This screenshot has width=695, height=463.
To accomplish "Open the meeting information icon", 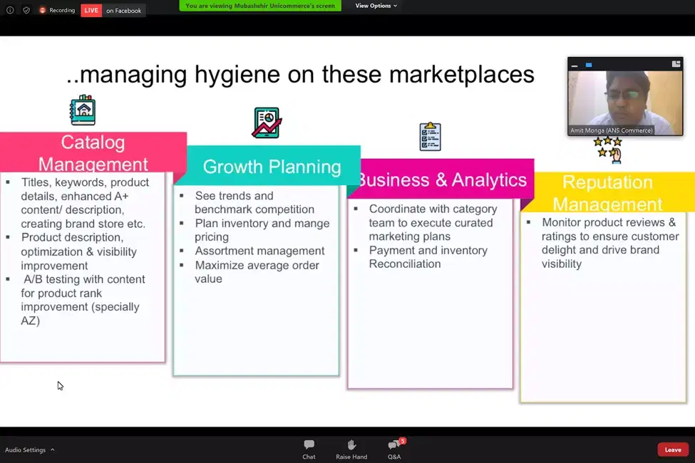I will click(x=10, y=10).
